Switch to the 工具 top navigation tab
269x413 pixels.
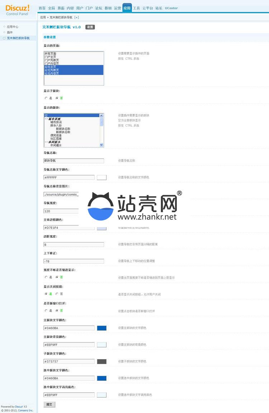click(x=137, y=8)
